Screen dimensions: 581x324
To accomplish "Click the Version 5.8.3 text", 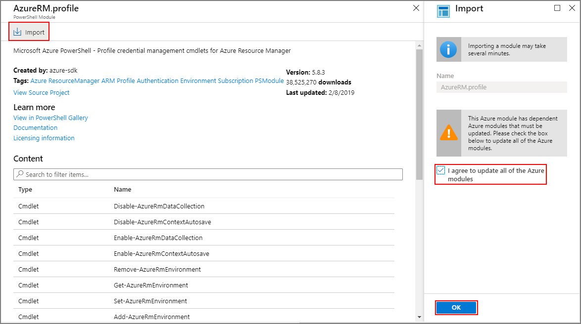I will [305, 72].
